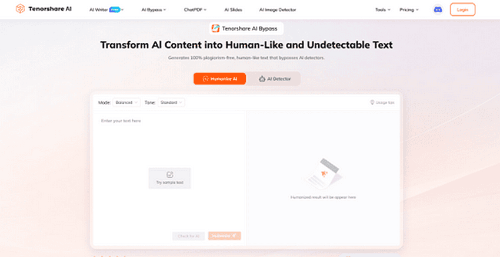Click the Tenorshare AI logo icon
The width and height of the screenshot is (500, 257).
[21, 9]
